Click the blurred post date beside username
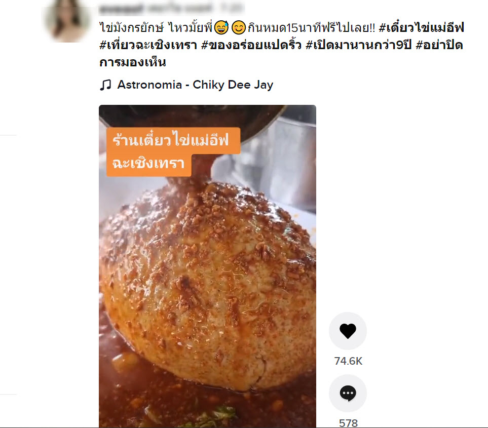Screen dimensions: 488x428 (230, 8)
